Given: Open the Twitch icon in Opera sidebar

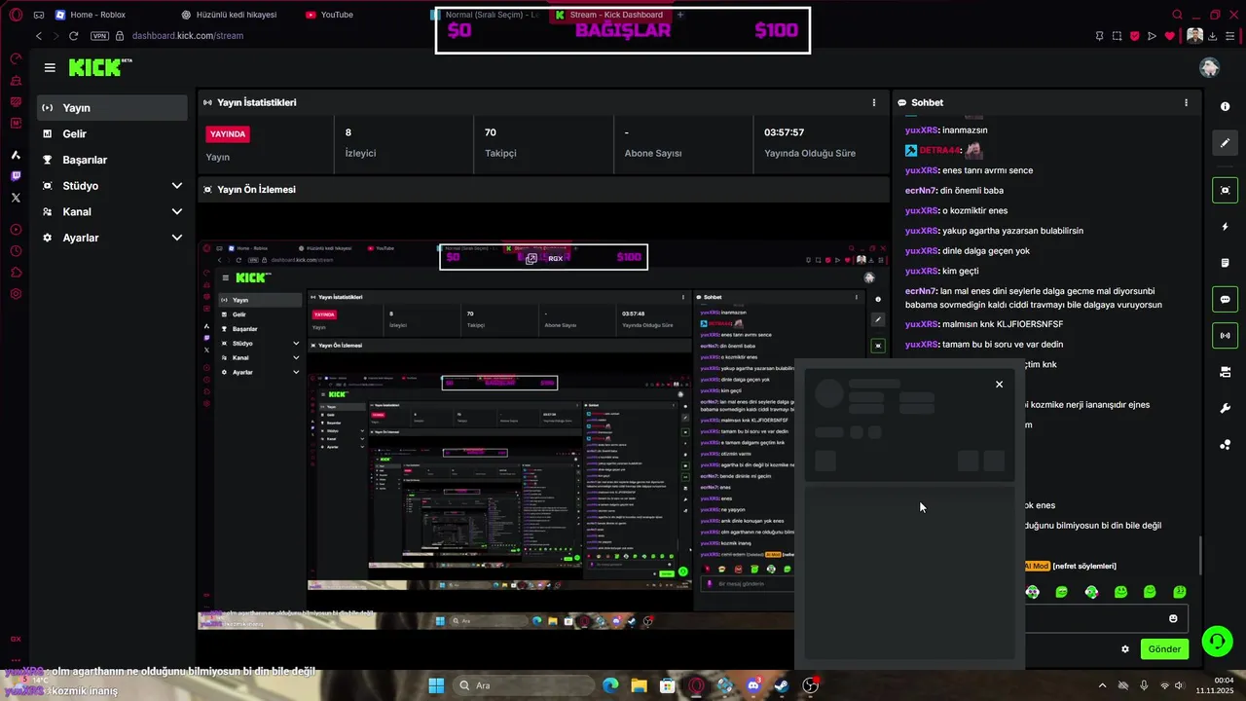Looking at the screenshot, I should [x=16, y=176].
